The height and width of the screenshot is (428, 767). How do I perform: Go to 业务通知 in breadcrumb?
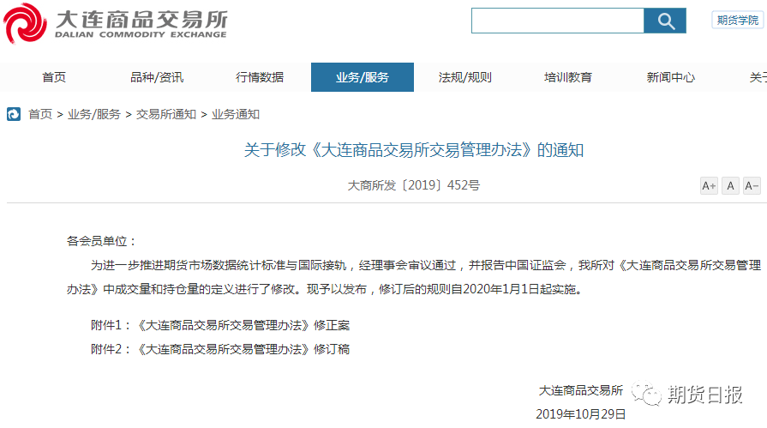tap(236, 114)
